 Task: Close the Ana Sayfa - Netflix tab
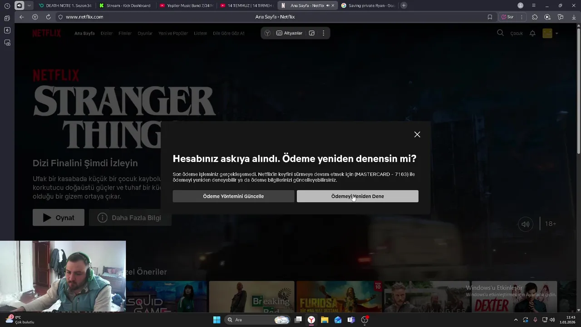tap(333, 5)
